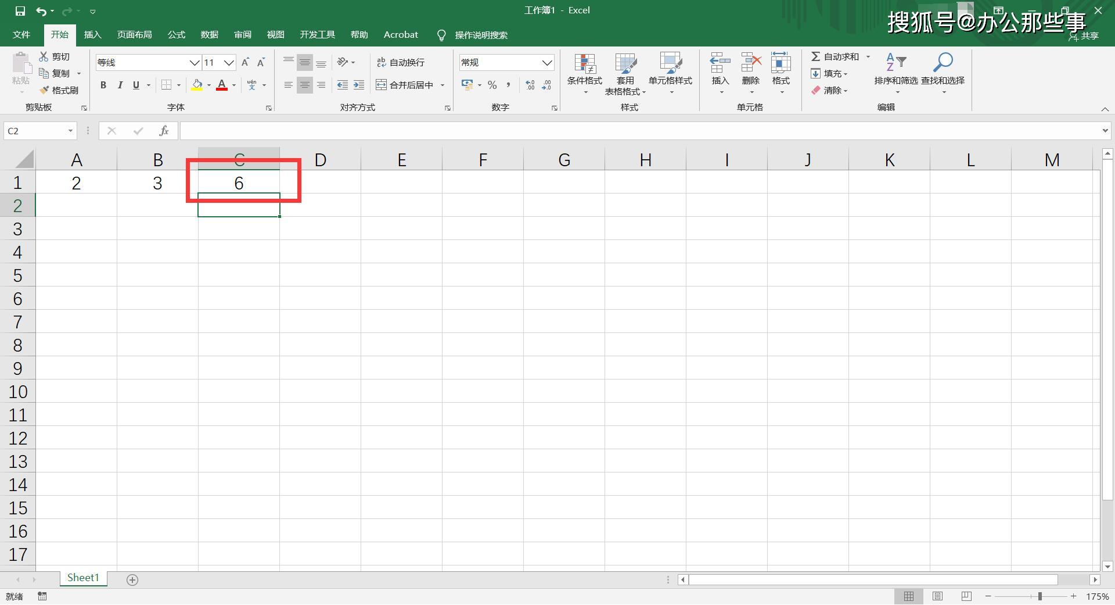The height and width of the screenshot is (605, 1115).
Task: Collapse the ribbon with the chevron
Action: coord(1105,109)
